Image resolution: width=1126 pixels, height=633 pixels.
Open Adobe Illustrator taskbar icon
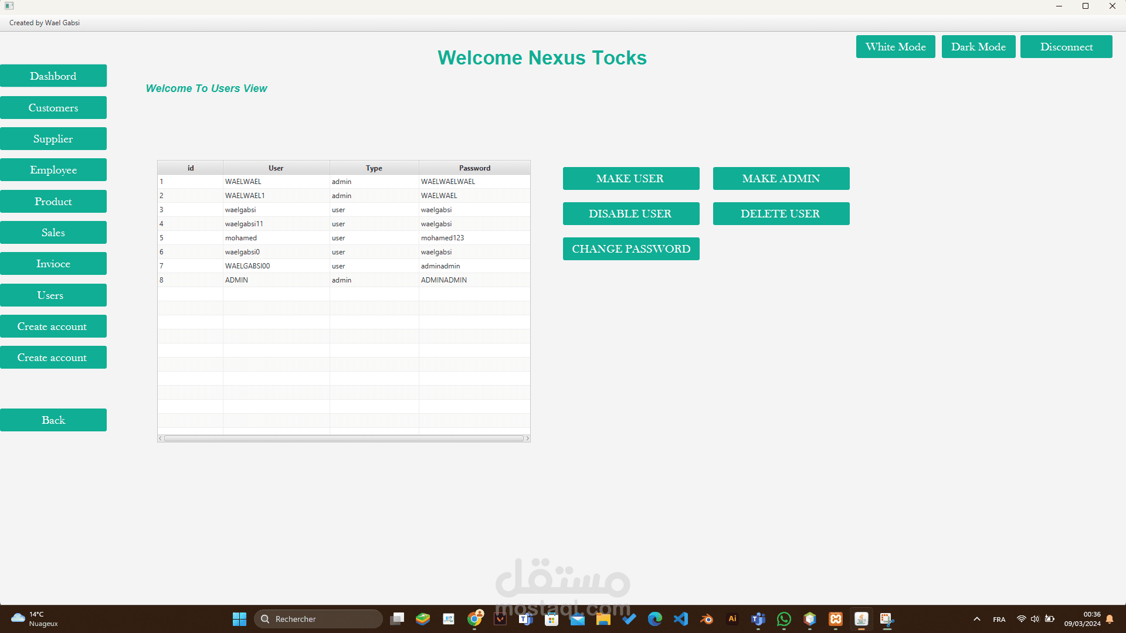[732, 619]
